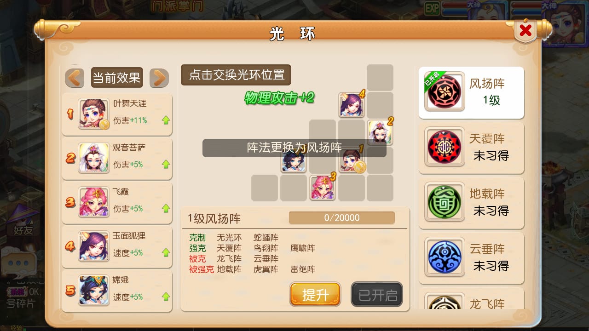Click the 当前效果 label button
The height and width of the screenshot is (331, 589).
(x=117, y=78)
